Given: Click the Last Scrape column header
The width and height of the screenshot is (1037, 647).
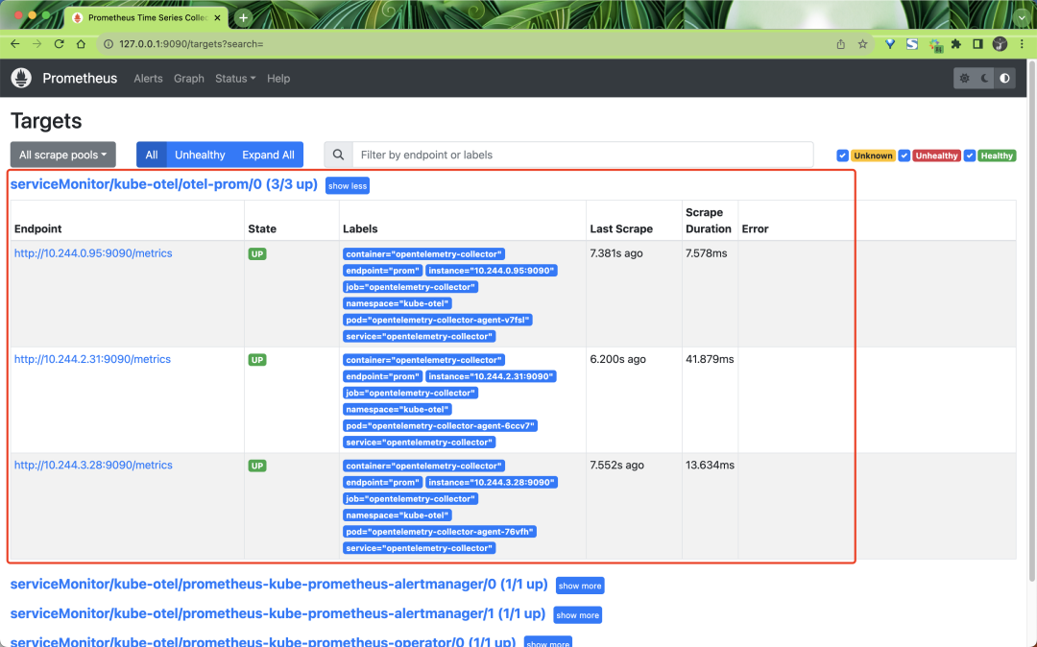Looking at the screenshot, I should pos(621,228).
